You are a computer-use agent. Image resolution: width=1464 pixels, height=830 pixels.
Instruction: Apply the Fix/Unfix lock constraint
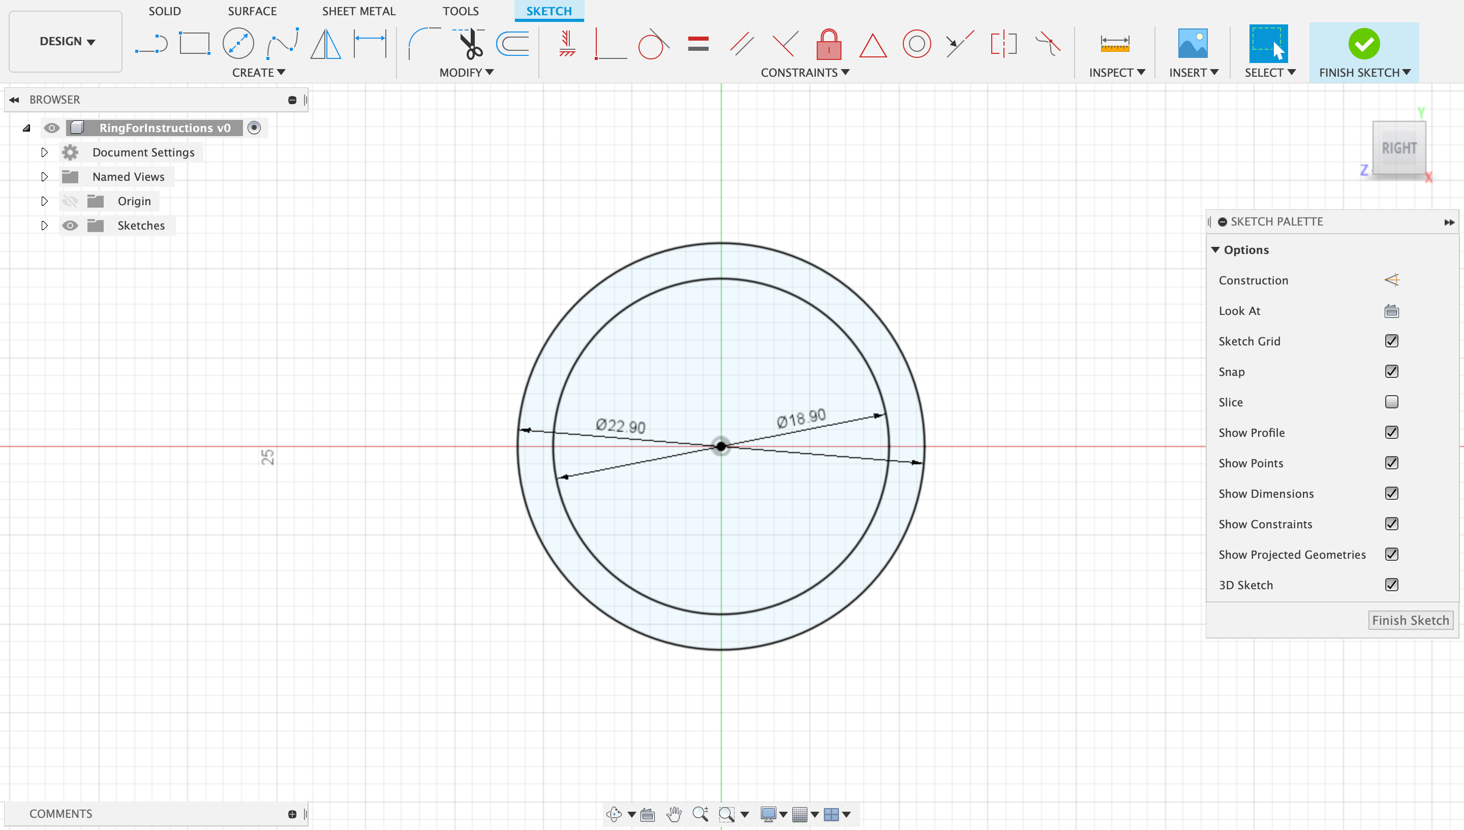[x=829, y=44]
